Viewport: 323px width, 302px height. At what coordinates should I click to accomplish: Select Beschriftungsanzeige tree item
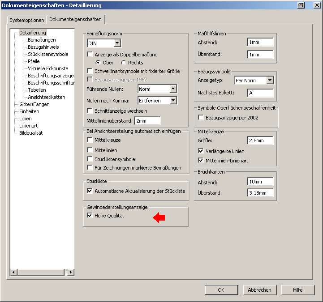point(51,76)
